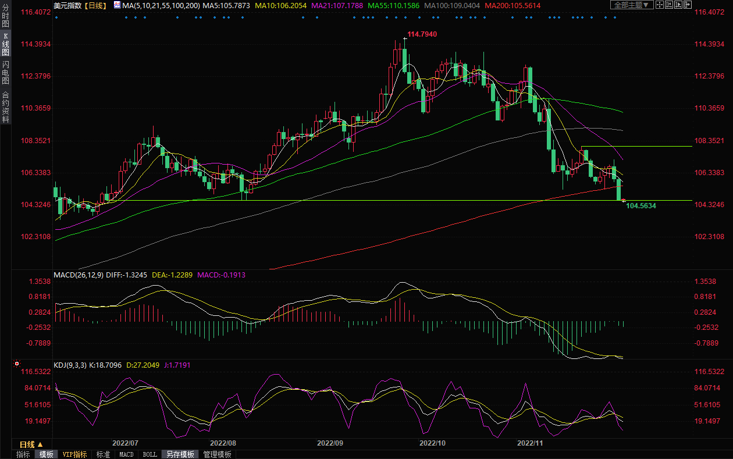
Task: Select the K线图 side tab
Action: click(x=6, y=45)
